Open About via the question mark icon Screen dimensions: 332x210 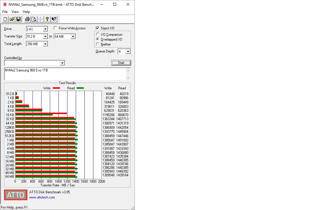(47, 19)
